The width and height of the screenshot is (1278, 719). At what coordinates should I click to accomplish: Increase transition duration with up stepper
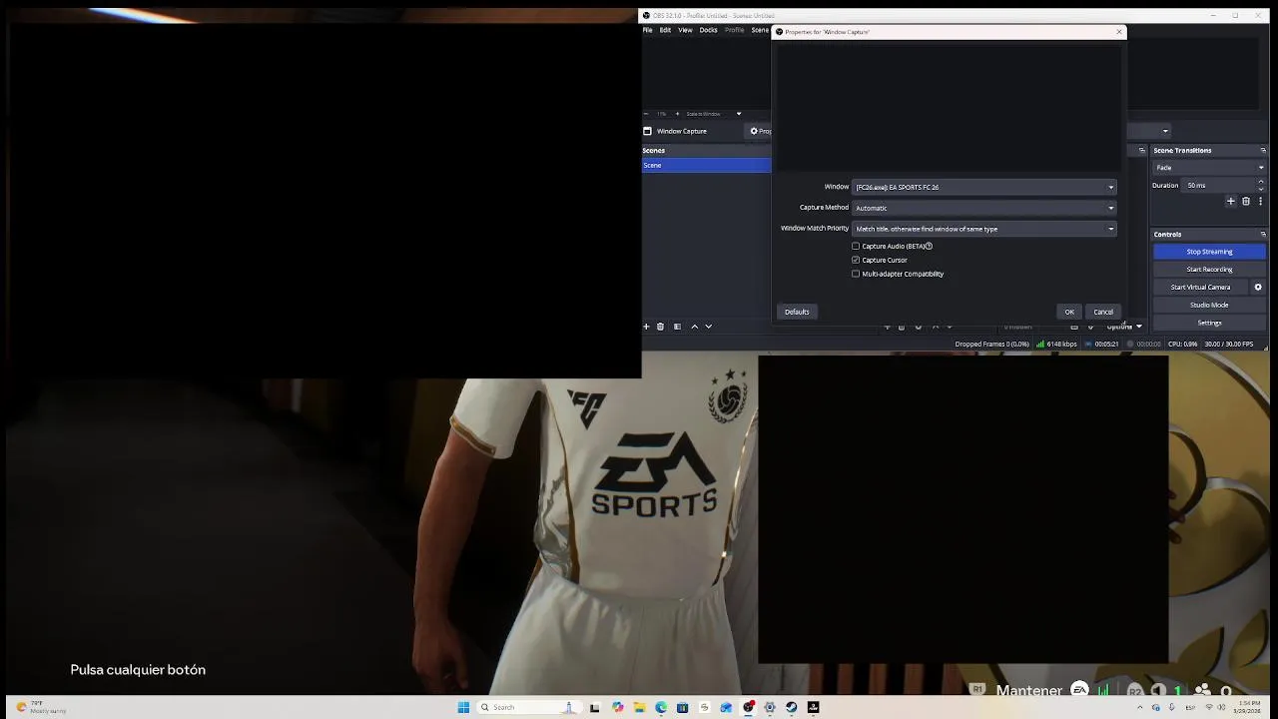1261,182
